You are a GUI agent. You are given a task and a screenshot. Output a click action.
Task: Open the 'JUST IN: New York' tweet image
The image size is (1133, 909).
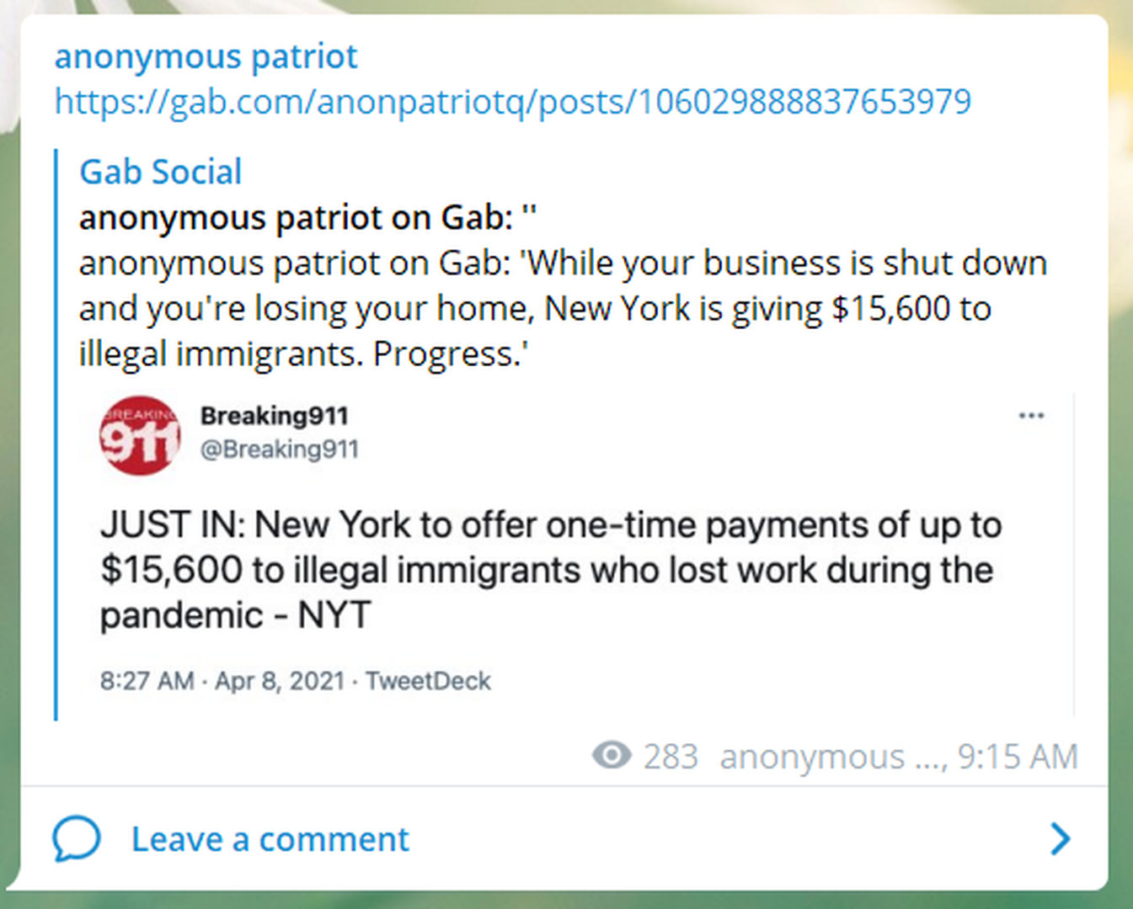[551, 570]
